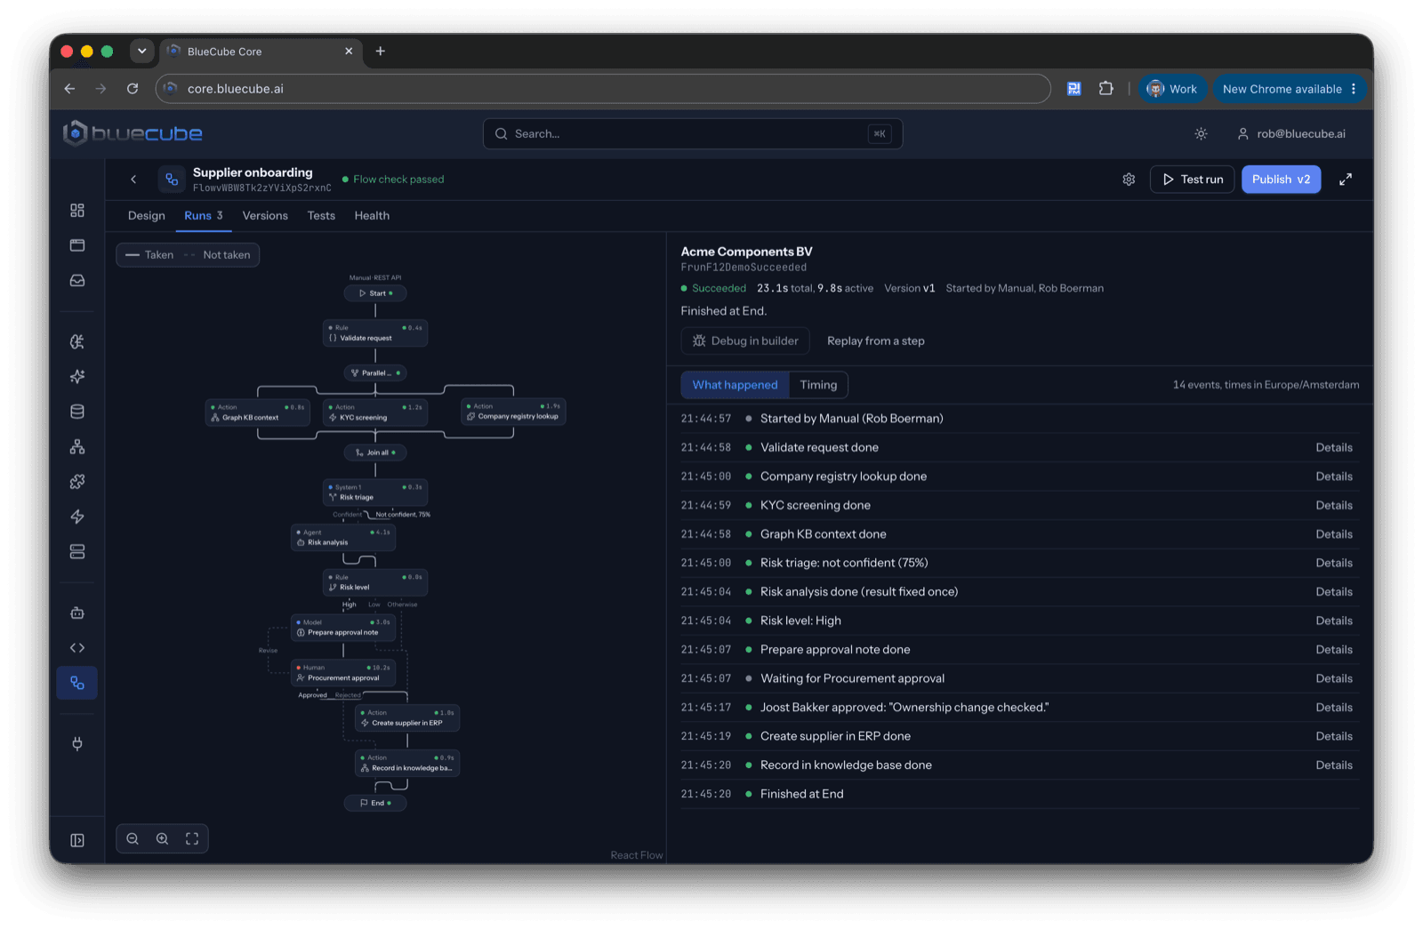Go to the Tests tab
Screen dimensions: 1423x929
pyautogui.click(x=321, y=216)
